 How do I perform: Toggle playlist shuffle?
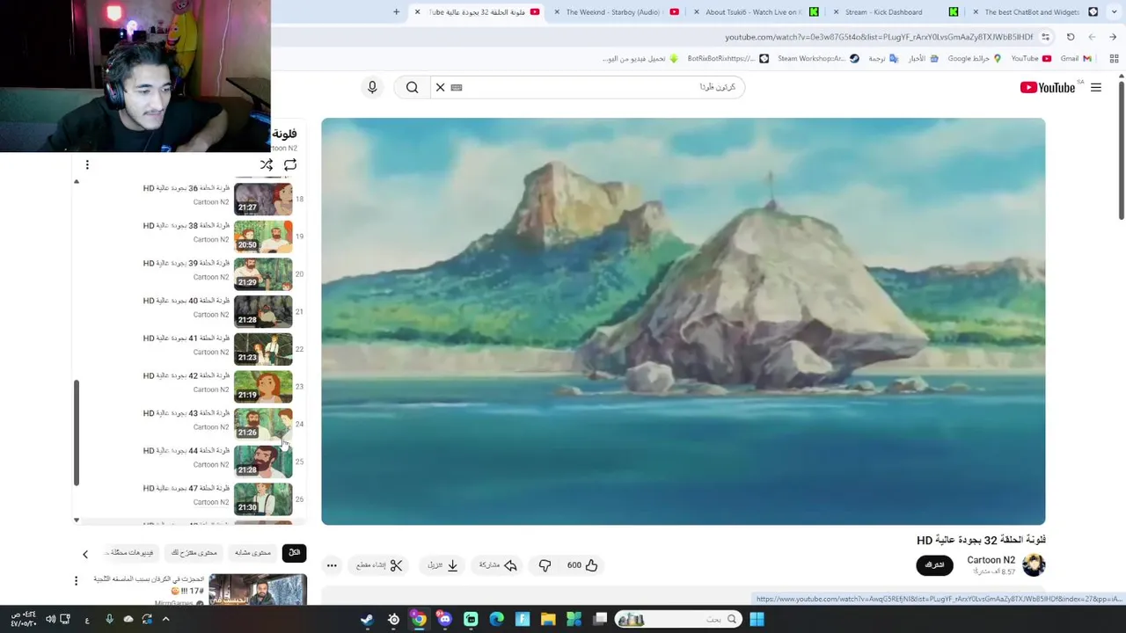point(267,164)
